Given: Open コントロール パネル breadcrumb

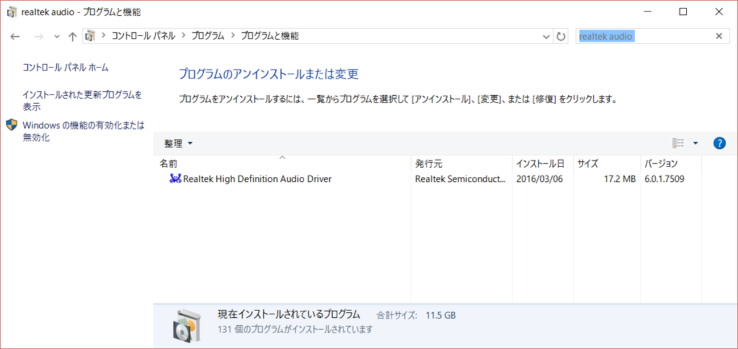Looking at the screenshot, I should (x=143, y=36).
